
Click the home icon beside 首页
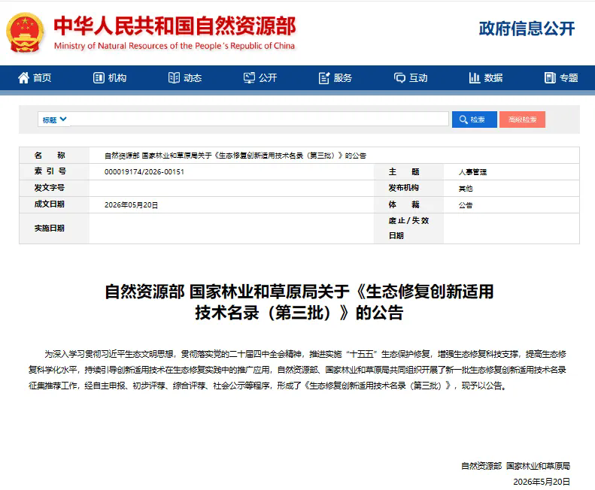pos(23,77)
